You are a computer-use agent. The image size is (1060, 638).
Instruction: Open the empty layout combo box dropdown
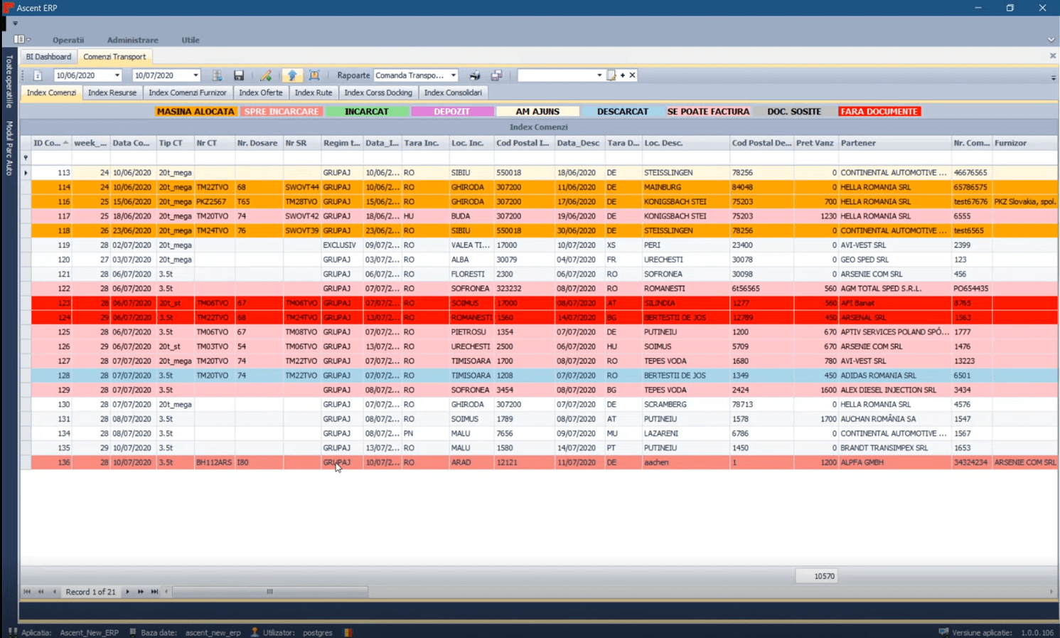pyautogui.click(x=599, y=75)
